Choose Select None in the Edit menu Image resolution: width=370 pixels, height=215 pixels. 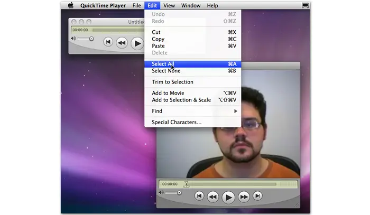coord(193,71)
